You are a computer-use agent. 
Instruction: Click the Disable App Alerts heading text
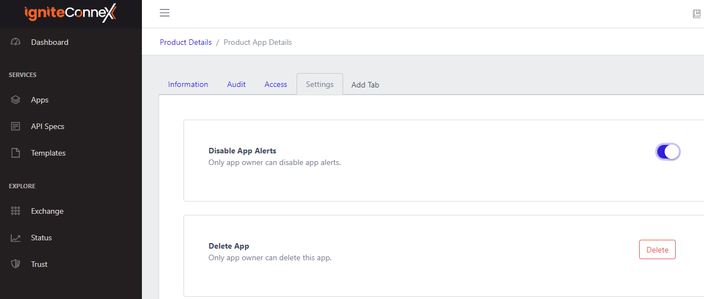pyautogui.click(x=242, y=151)
